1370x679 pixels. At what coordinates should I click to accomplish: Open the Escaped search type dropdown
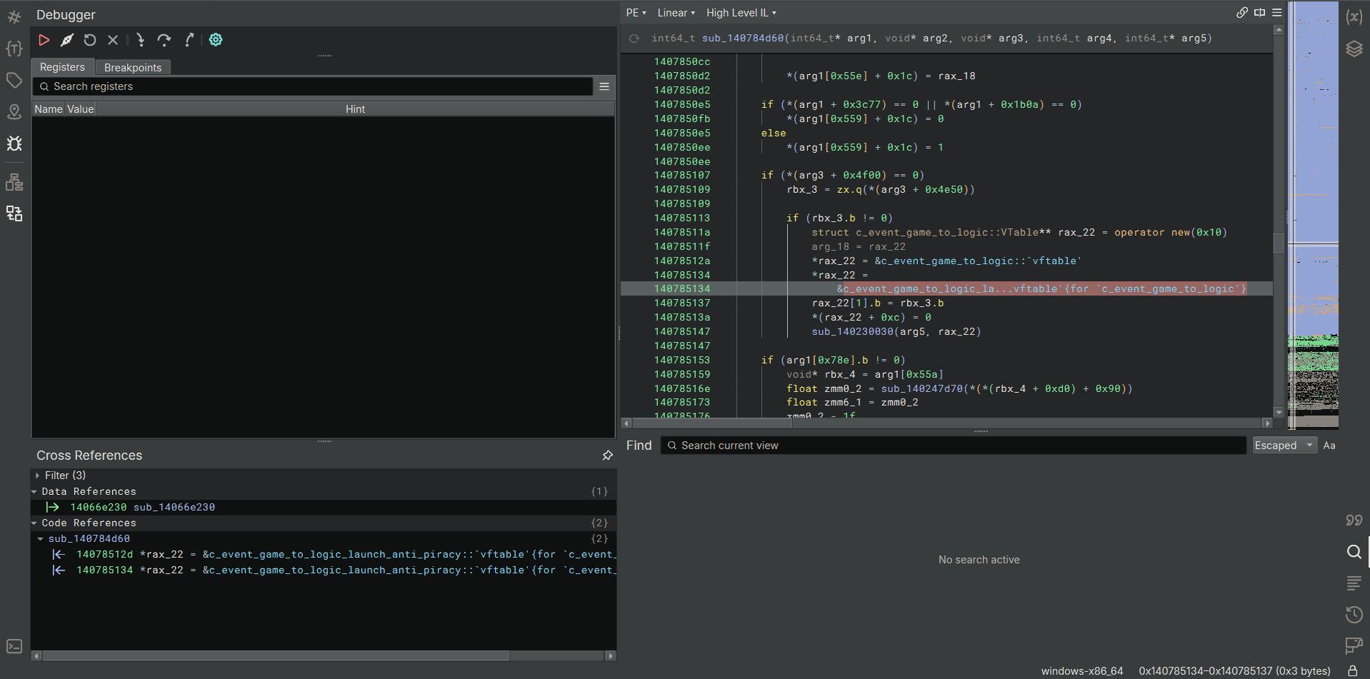[x=1284, y=446]
